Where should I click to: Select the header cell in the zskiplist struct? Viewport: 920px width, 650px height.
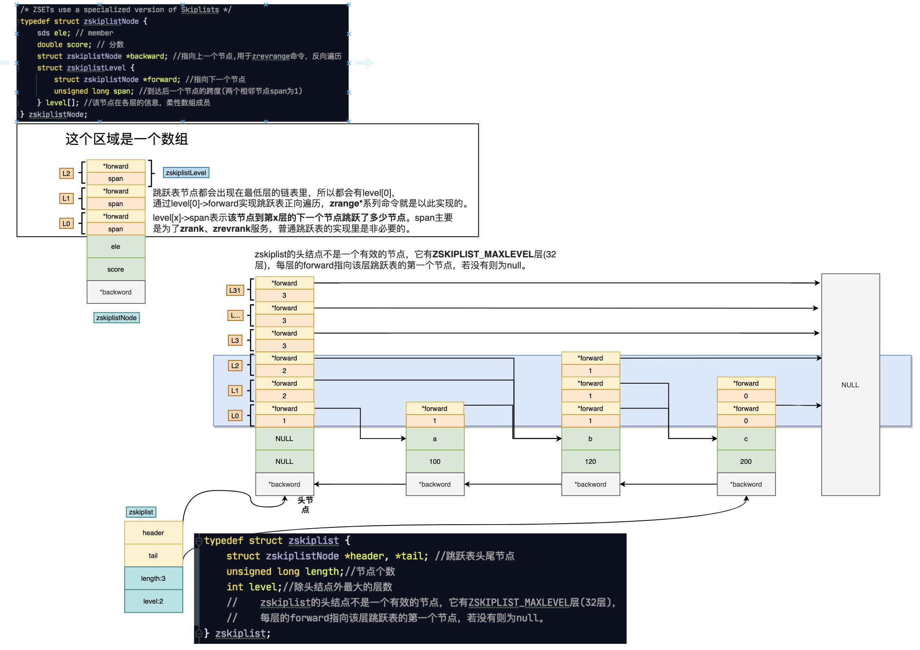(x=153, y=533)
